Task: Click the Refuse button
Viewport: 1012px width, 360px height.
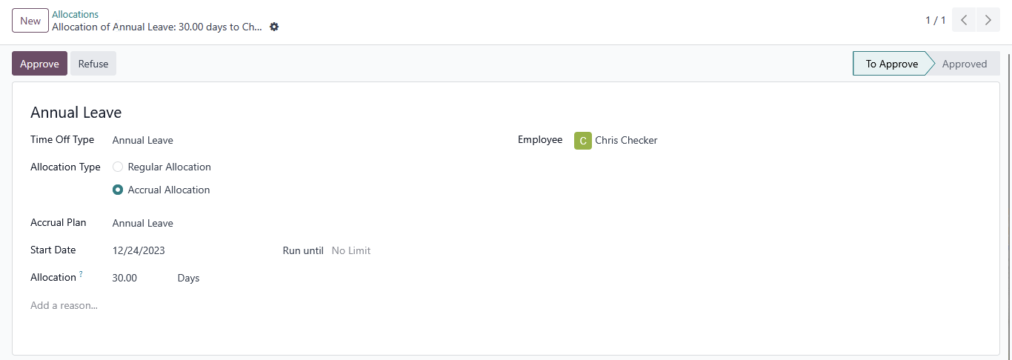Action: click(x=93, y=64)
